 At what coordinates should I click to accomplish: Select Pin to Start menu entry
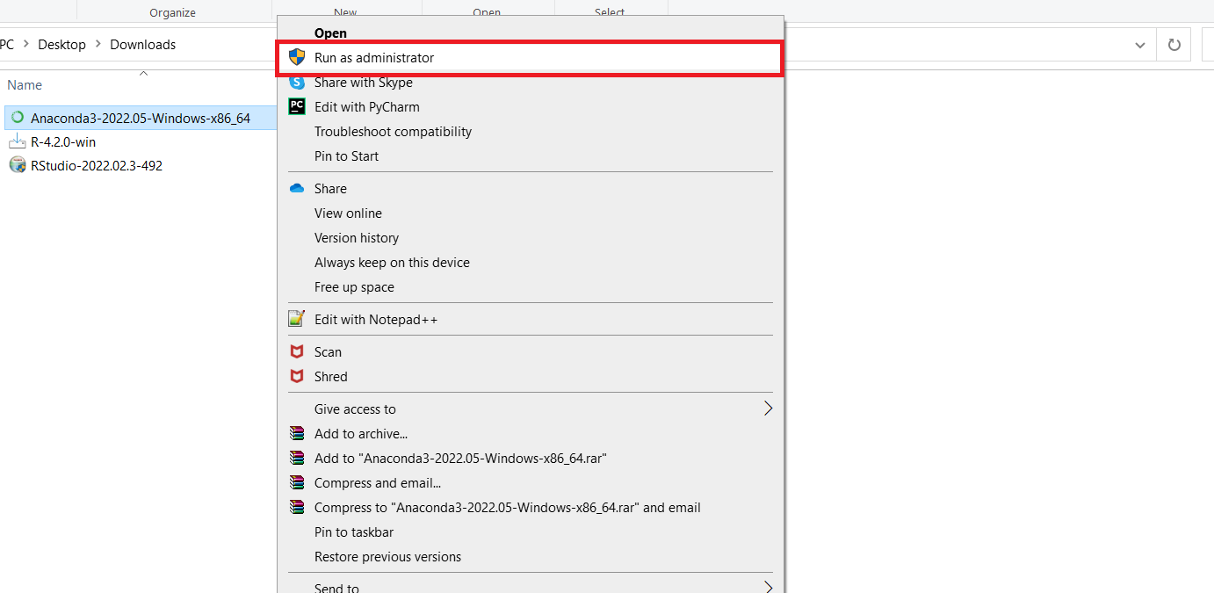point(346,156)
